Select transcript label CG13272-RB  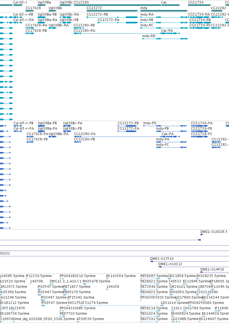pos(97,14)
